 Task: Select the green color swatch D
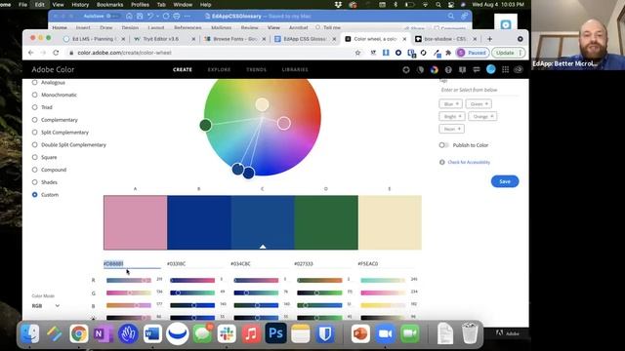pyautogui.click(x=326, y=222)
